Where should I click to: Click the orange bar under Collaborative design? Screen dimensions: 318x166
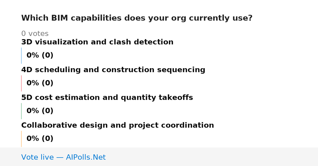(x=21, y=139)
